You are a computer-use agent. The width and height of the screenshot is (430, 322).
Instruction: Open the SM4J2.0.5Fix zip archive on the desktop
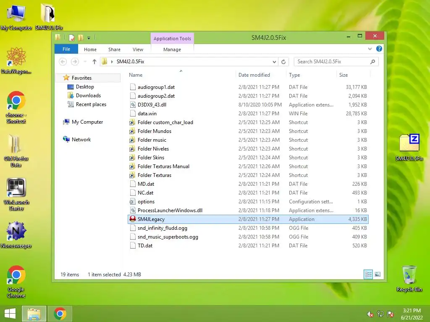[x=409, y=147]
